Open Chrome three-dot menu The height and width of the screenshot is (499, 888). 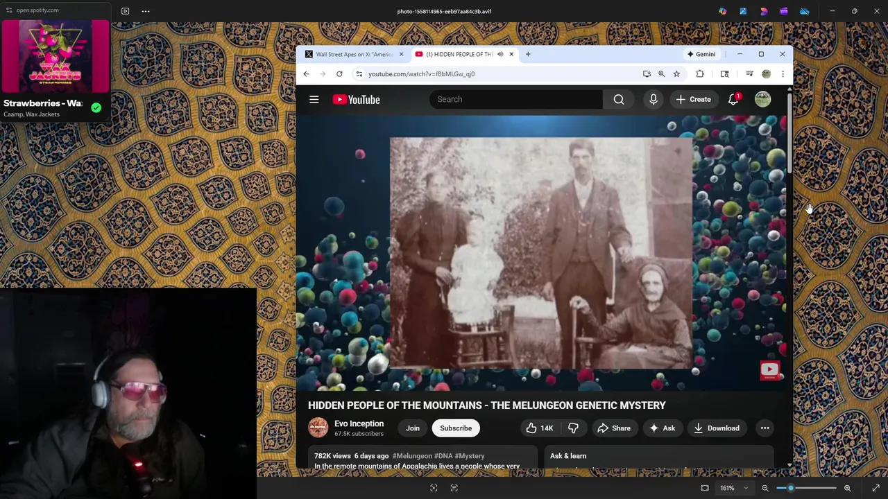pos(783,73)
